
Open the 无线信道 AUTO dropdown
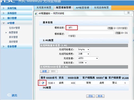pyautogui.click(x=88, y=58)
